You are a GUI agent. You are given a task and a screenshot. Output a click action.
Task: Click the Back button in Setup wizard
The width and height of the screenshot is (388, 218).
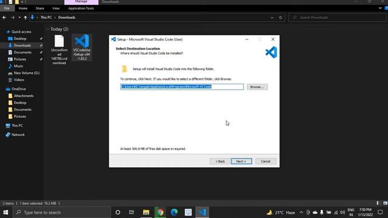(x=219, y=162)
